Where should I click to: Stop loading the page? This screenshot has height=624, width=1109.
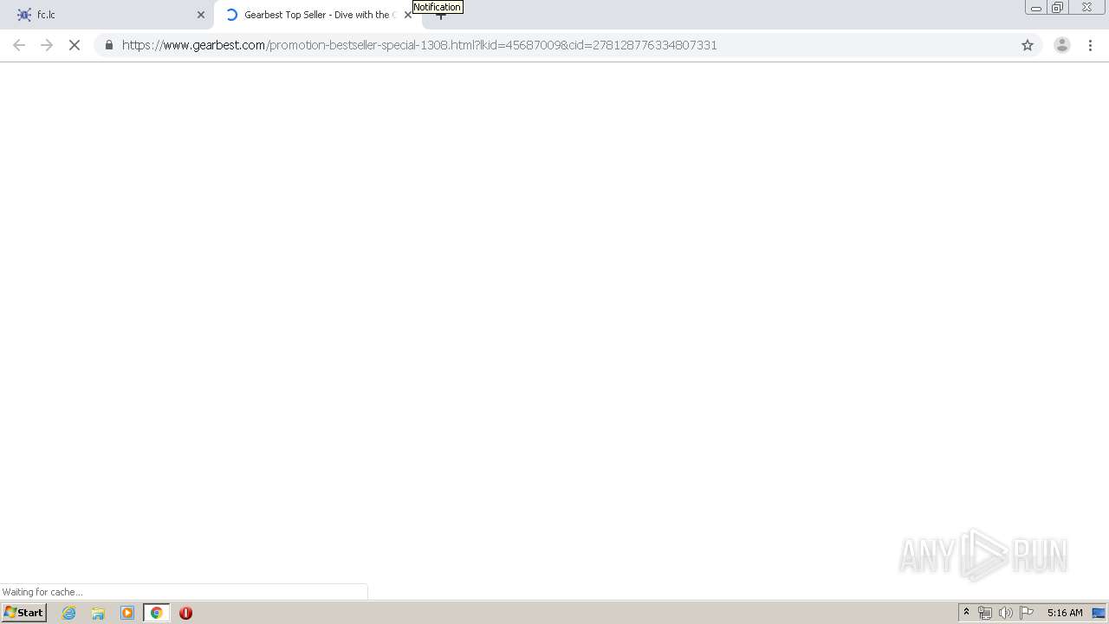coord(75,45)
